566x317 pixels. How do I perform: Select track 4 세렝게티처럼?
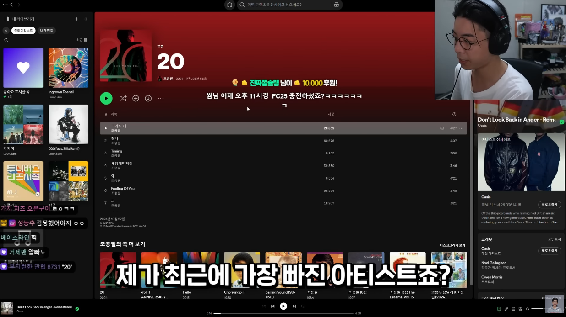click(x=283, y=165)
